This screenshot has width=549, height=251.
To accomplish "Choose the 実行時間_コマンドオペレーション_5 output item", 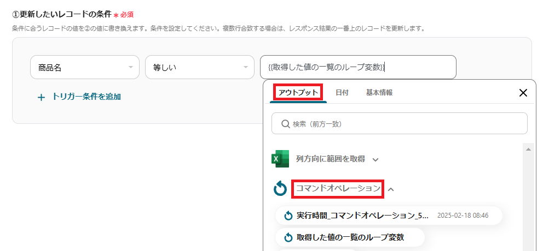I will tap(389, 216).
